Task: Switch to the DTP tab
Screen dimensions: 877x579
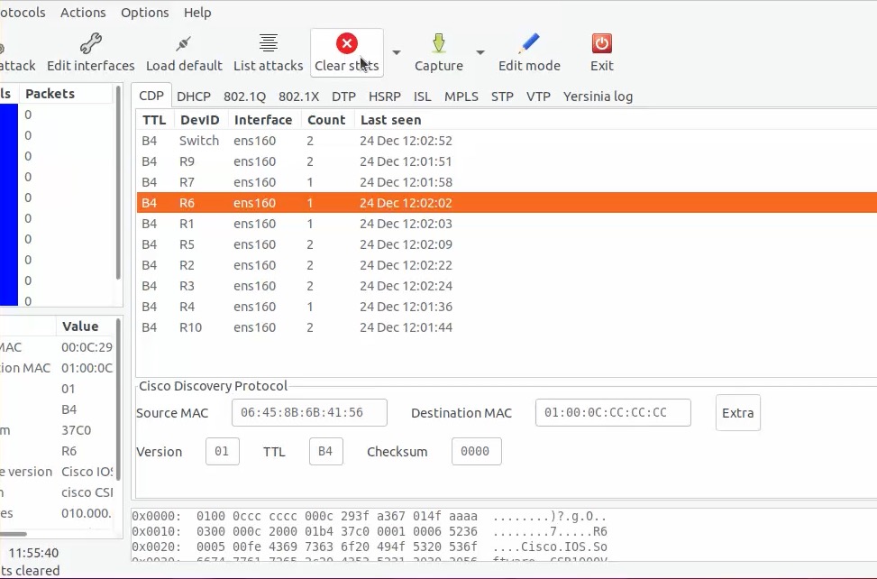Action: (343, 96)
